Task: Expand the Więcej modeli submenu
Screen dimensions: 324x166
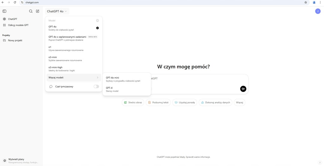Action: 73,77
